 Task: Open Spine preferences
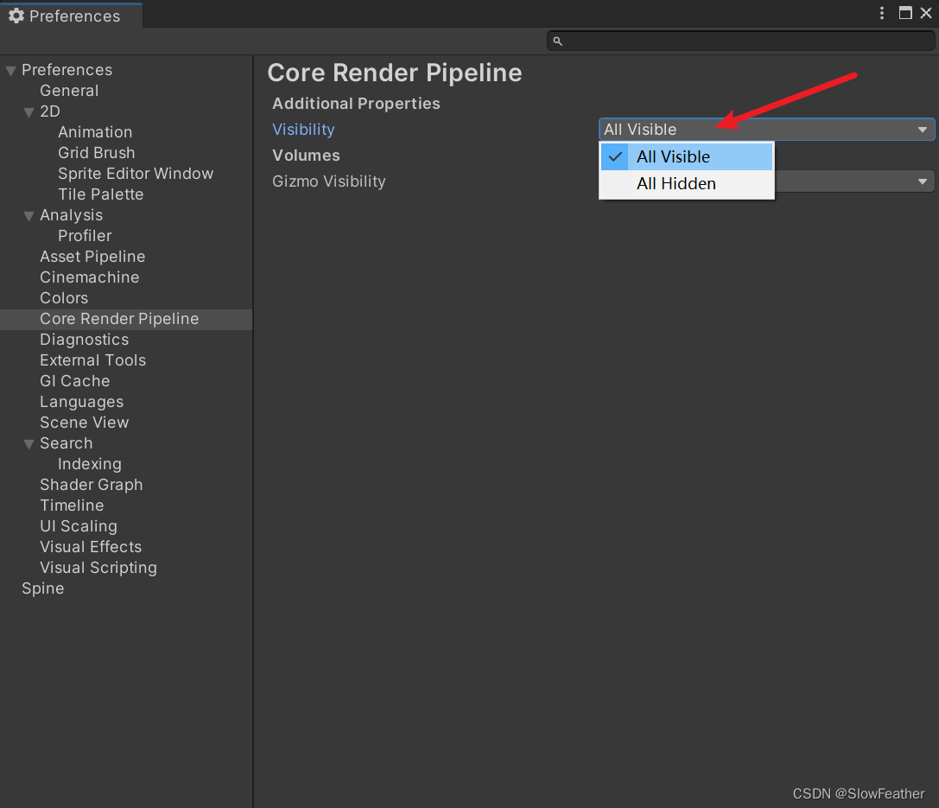pos(42,589)
